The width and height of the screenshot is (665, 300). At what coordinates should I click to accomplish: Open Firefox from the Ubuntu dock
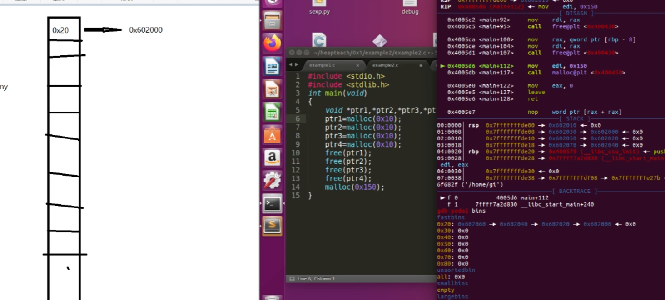272,44
